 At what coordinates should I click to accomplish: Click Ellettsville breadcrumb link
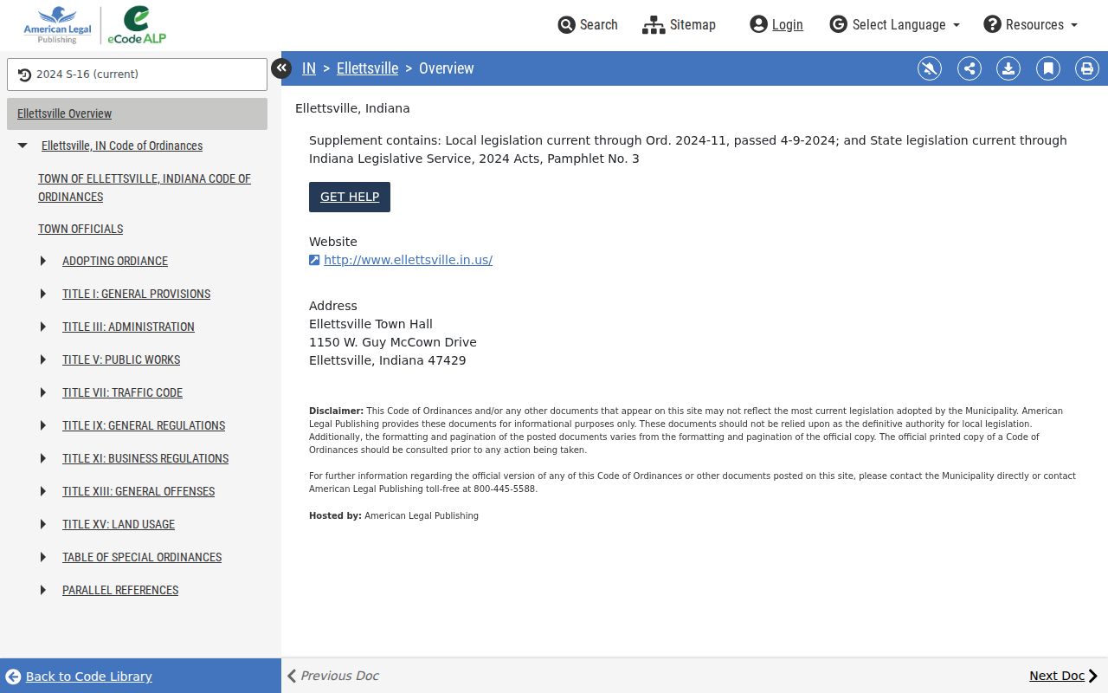[367, 68]
